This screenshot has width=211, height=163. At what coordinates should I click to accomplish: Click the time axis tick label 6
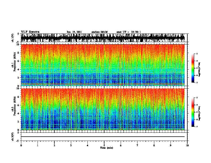(121, 145)
